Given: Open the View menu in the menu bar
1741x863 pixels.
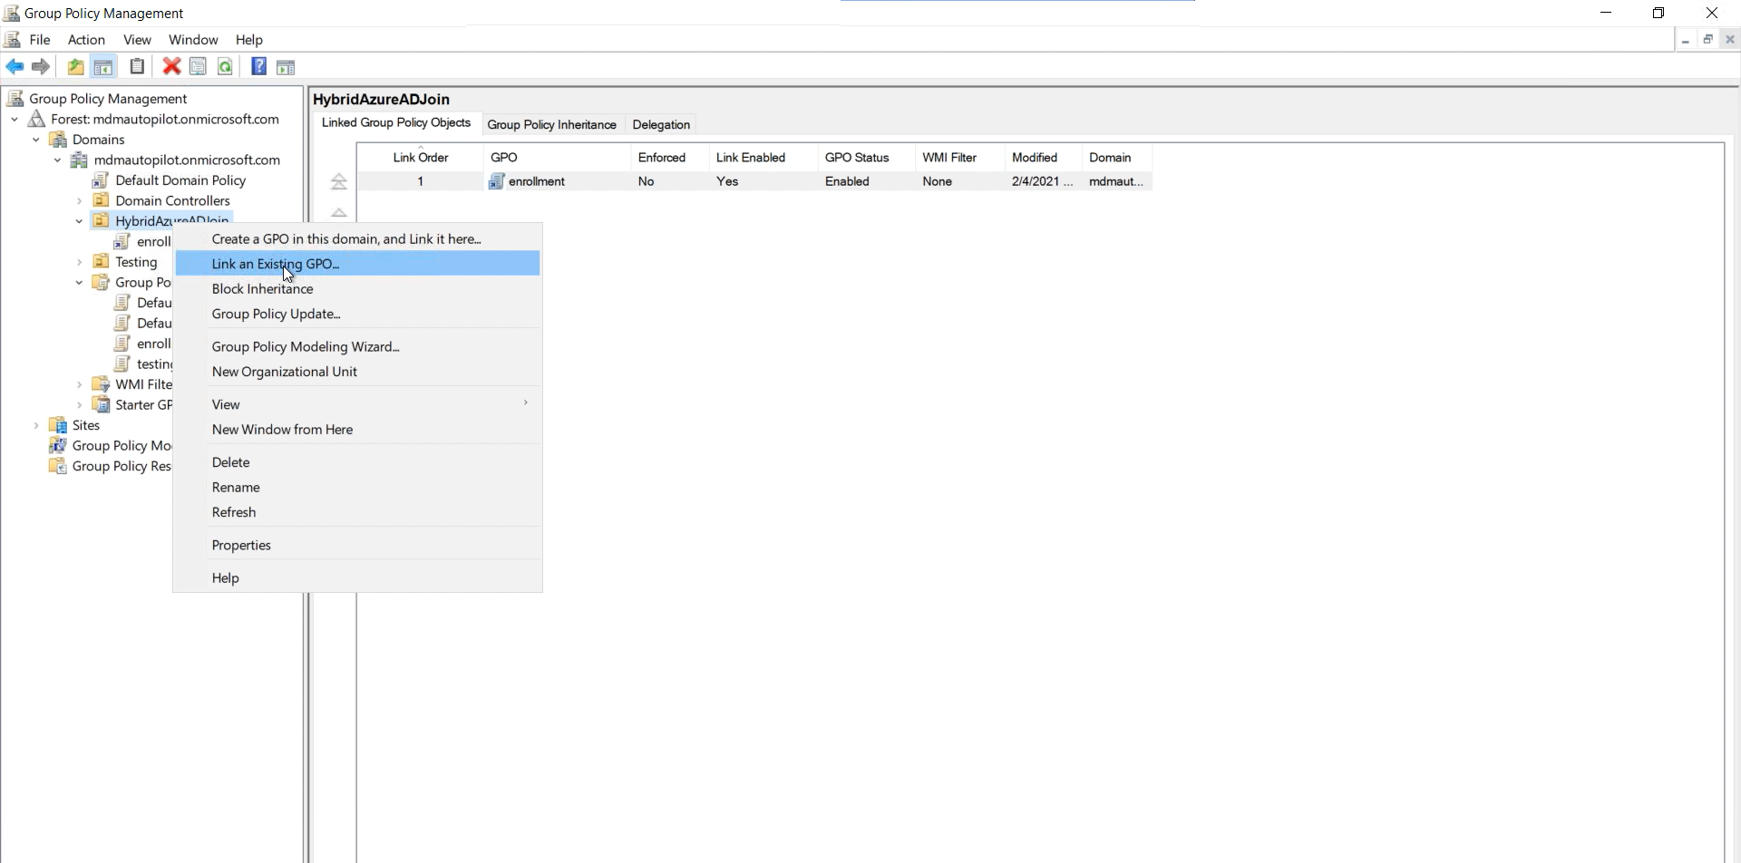Looking at the screenshot, I should [x=137, y=40].
